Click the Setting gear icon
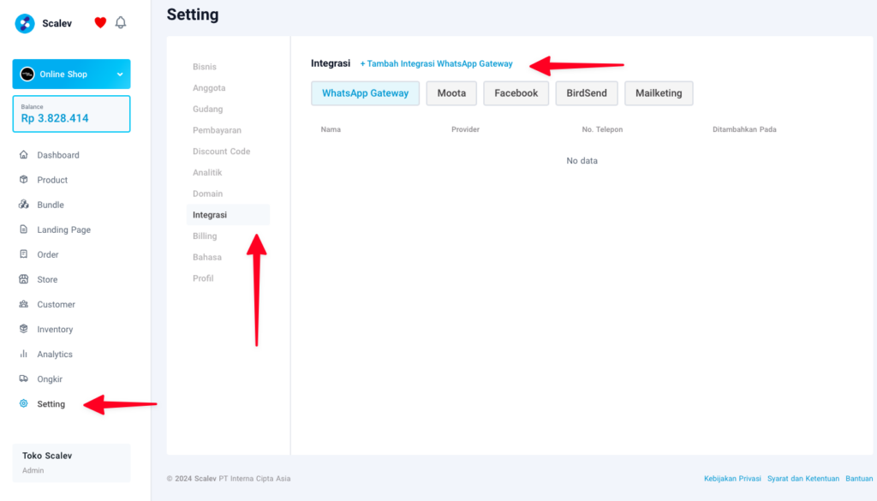 click(23, 403)
